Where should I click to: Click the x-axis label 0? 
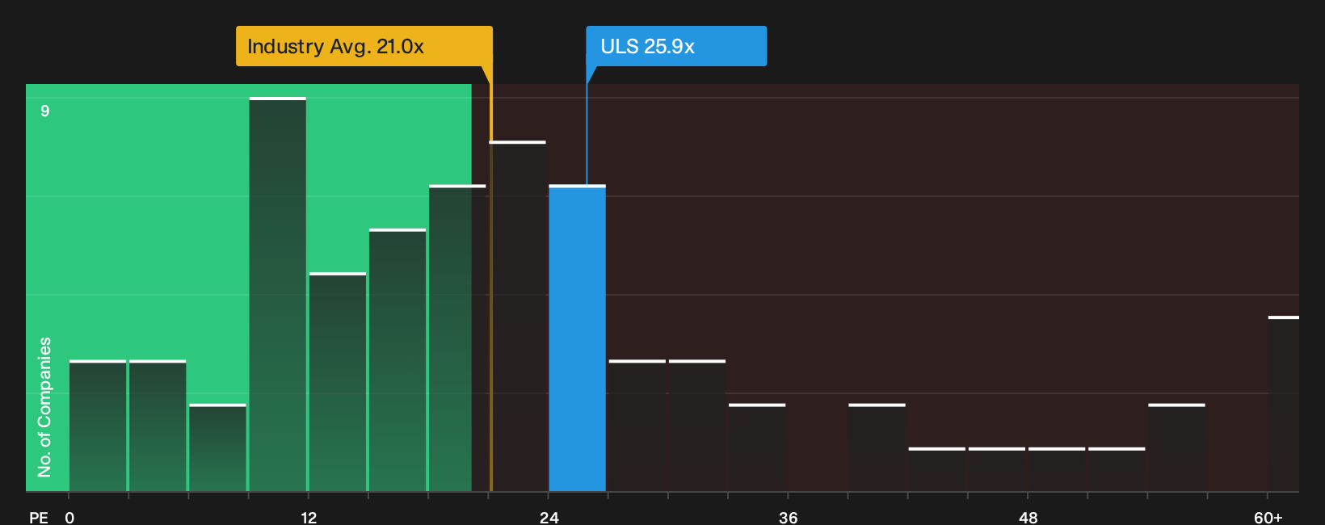tap(69, 517)
